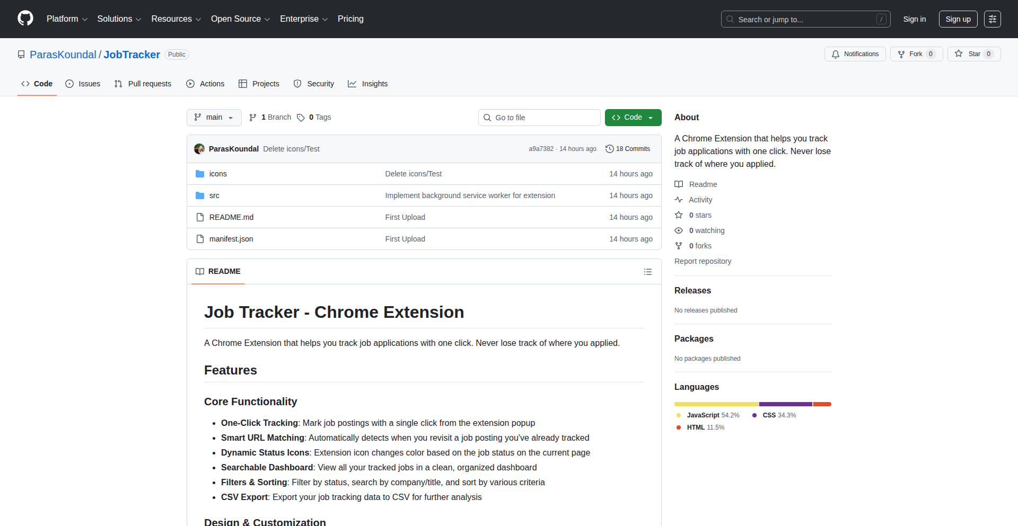This screenshot has width=1018, height=526.
Task: Click the yellow JavaScript language bar segment
Action: tap(716, 404)
